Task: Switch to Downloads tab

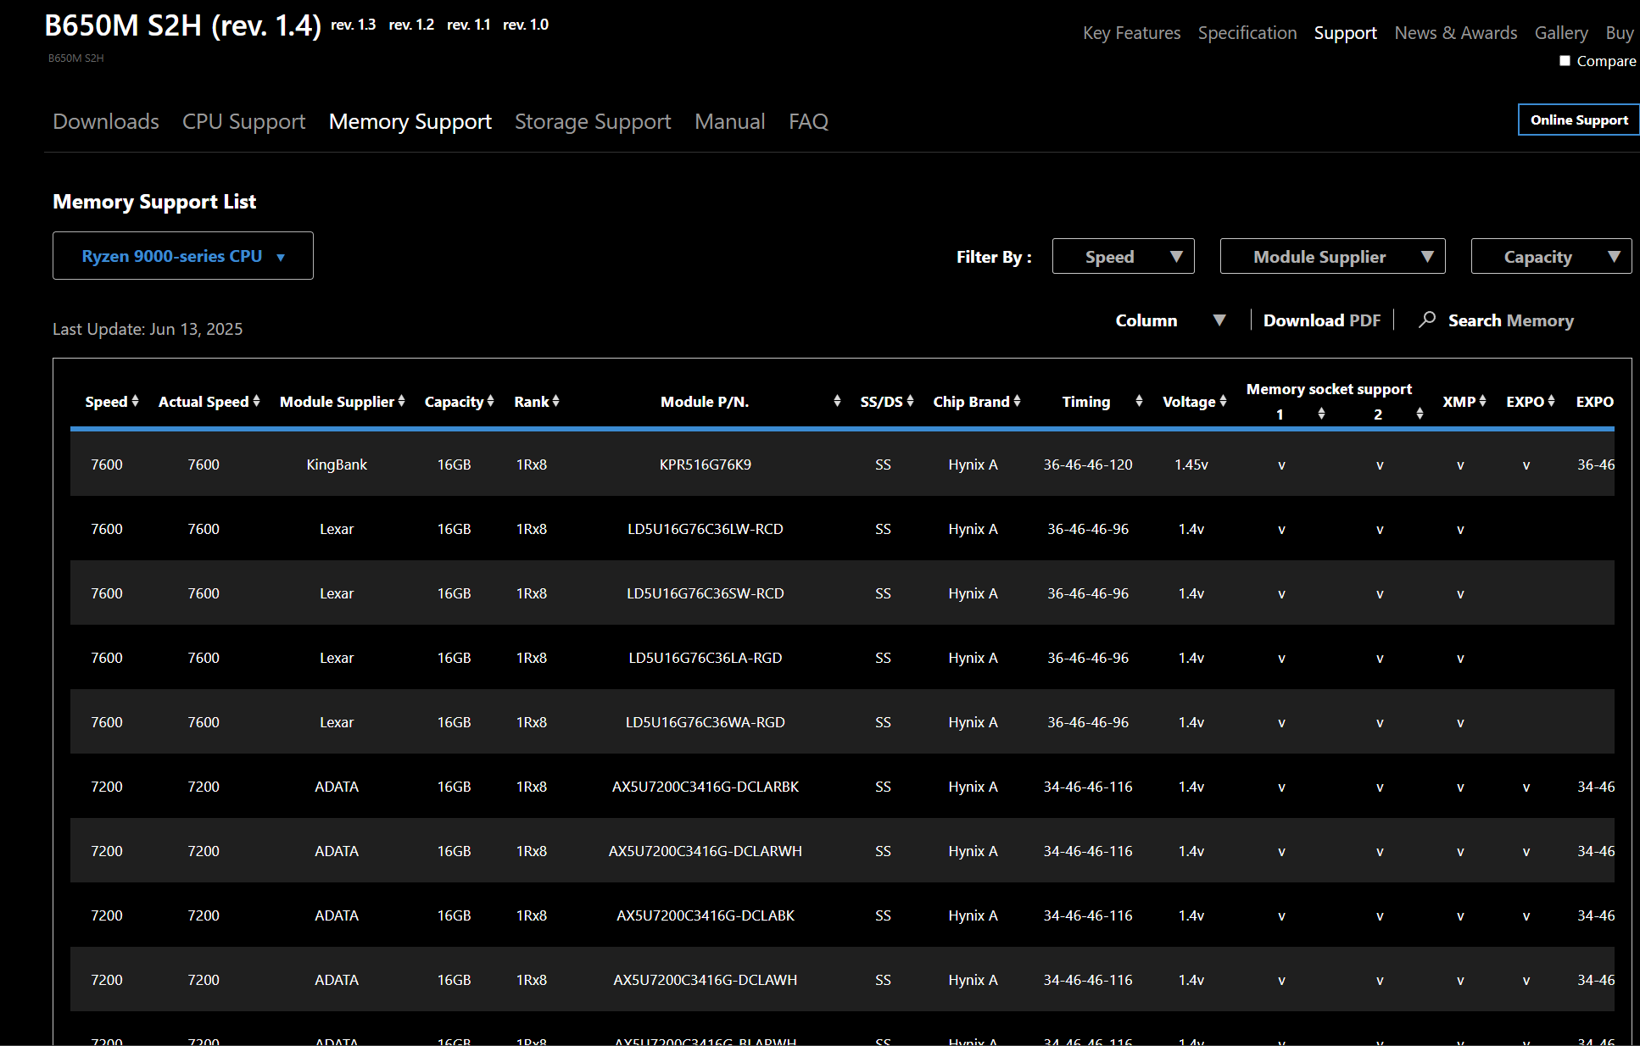Action: (106, 121)
